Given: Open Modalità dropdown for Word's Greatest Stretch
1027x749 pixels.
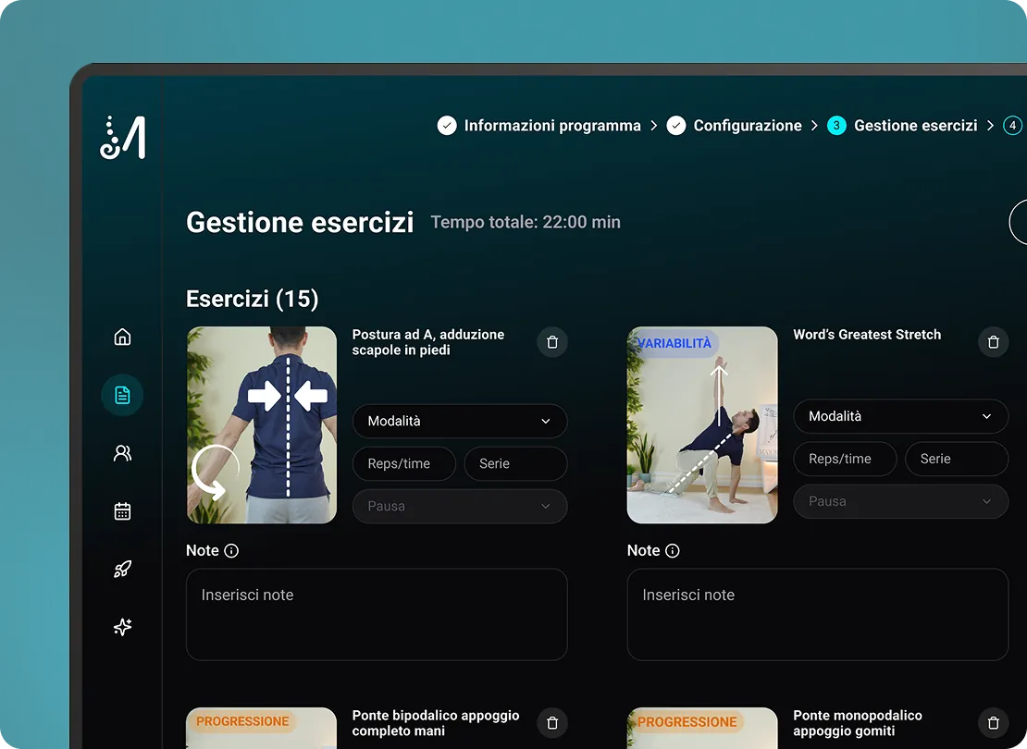Looking at the screenshot, I should (900, 416).
